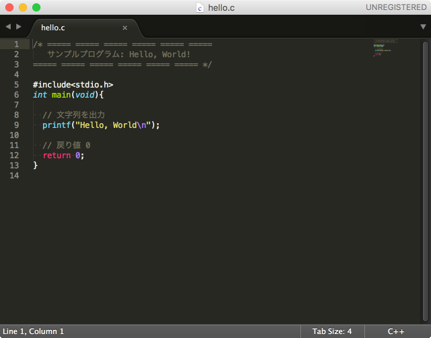This screenshot has width=431, height=338.
Task: Click the comment // 文字列を出力
Action: coord(73,115)
